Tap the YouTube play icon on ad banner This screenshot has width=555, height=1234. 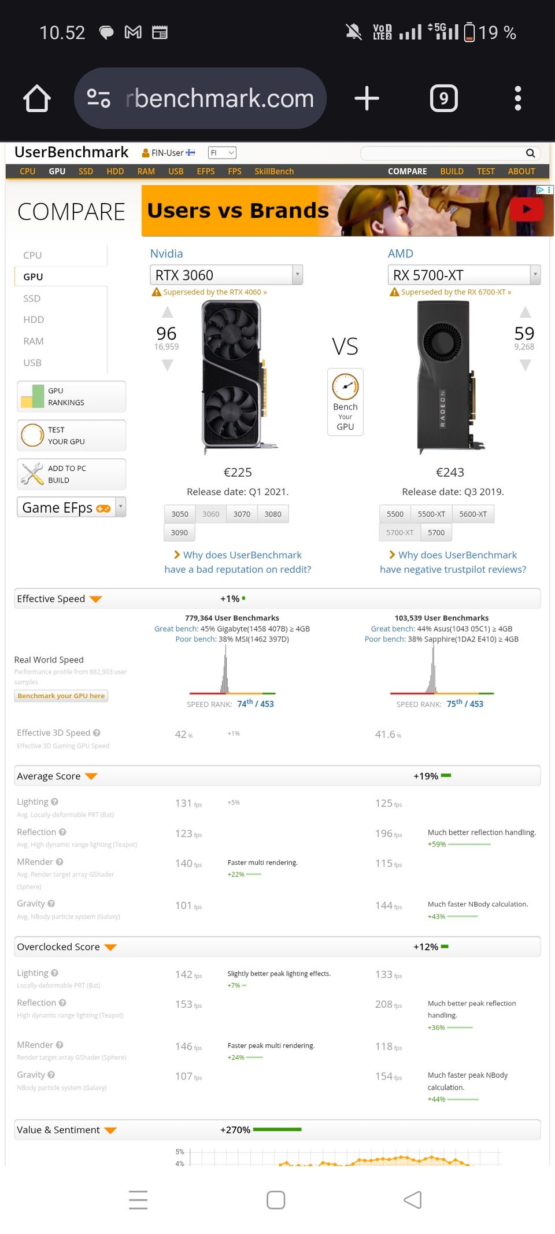526,209
